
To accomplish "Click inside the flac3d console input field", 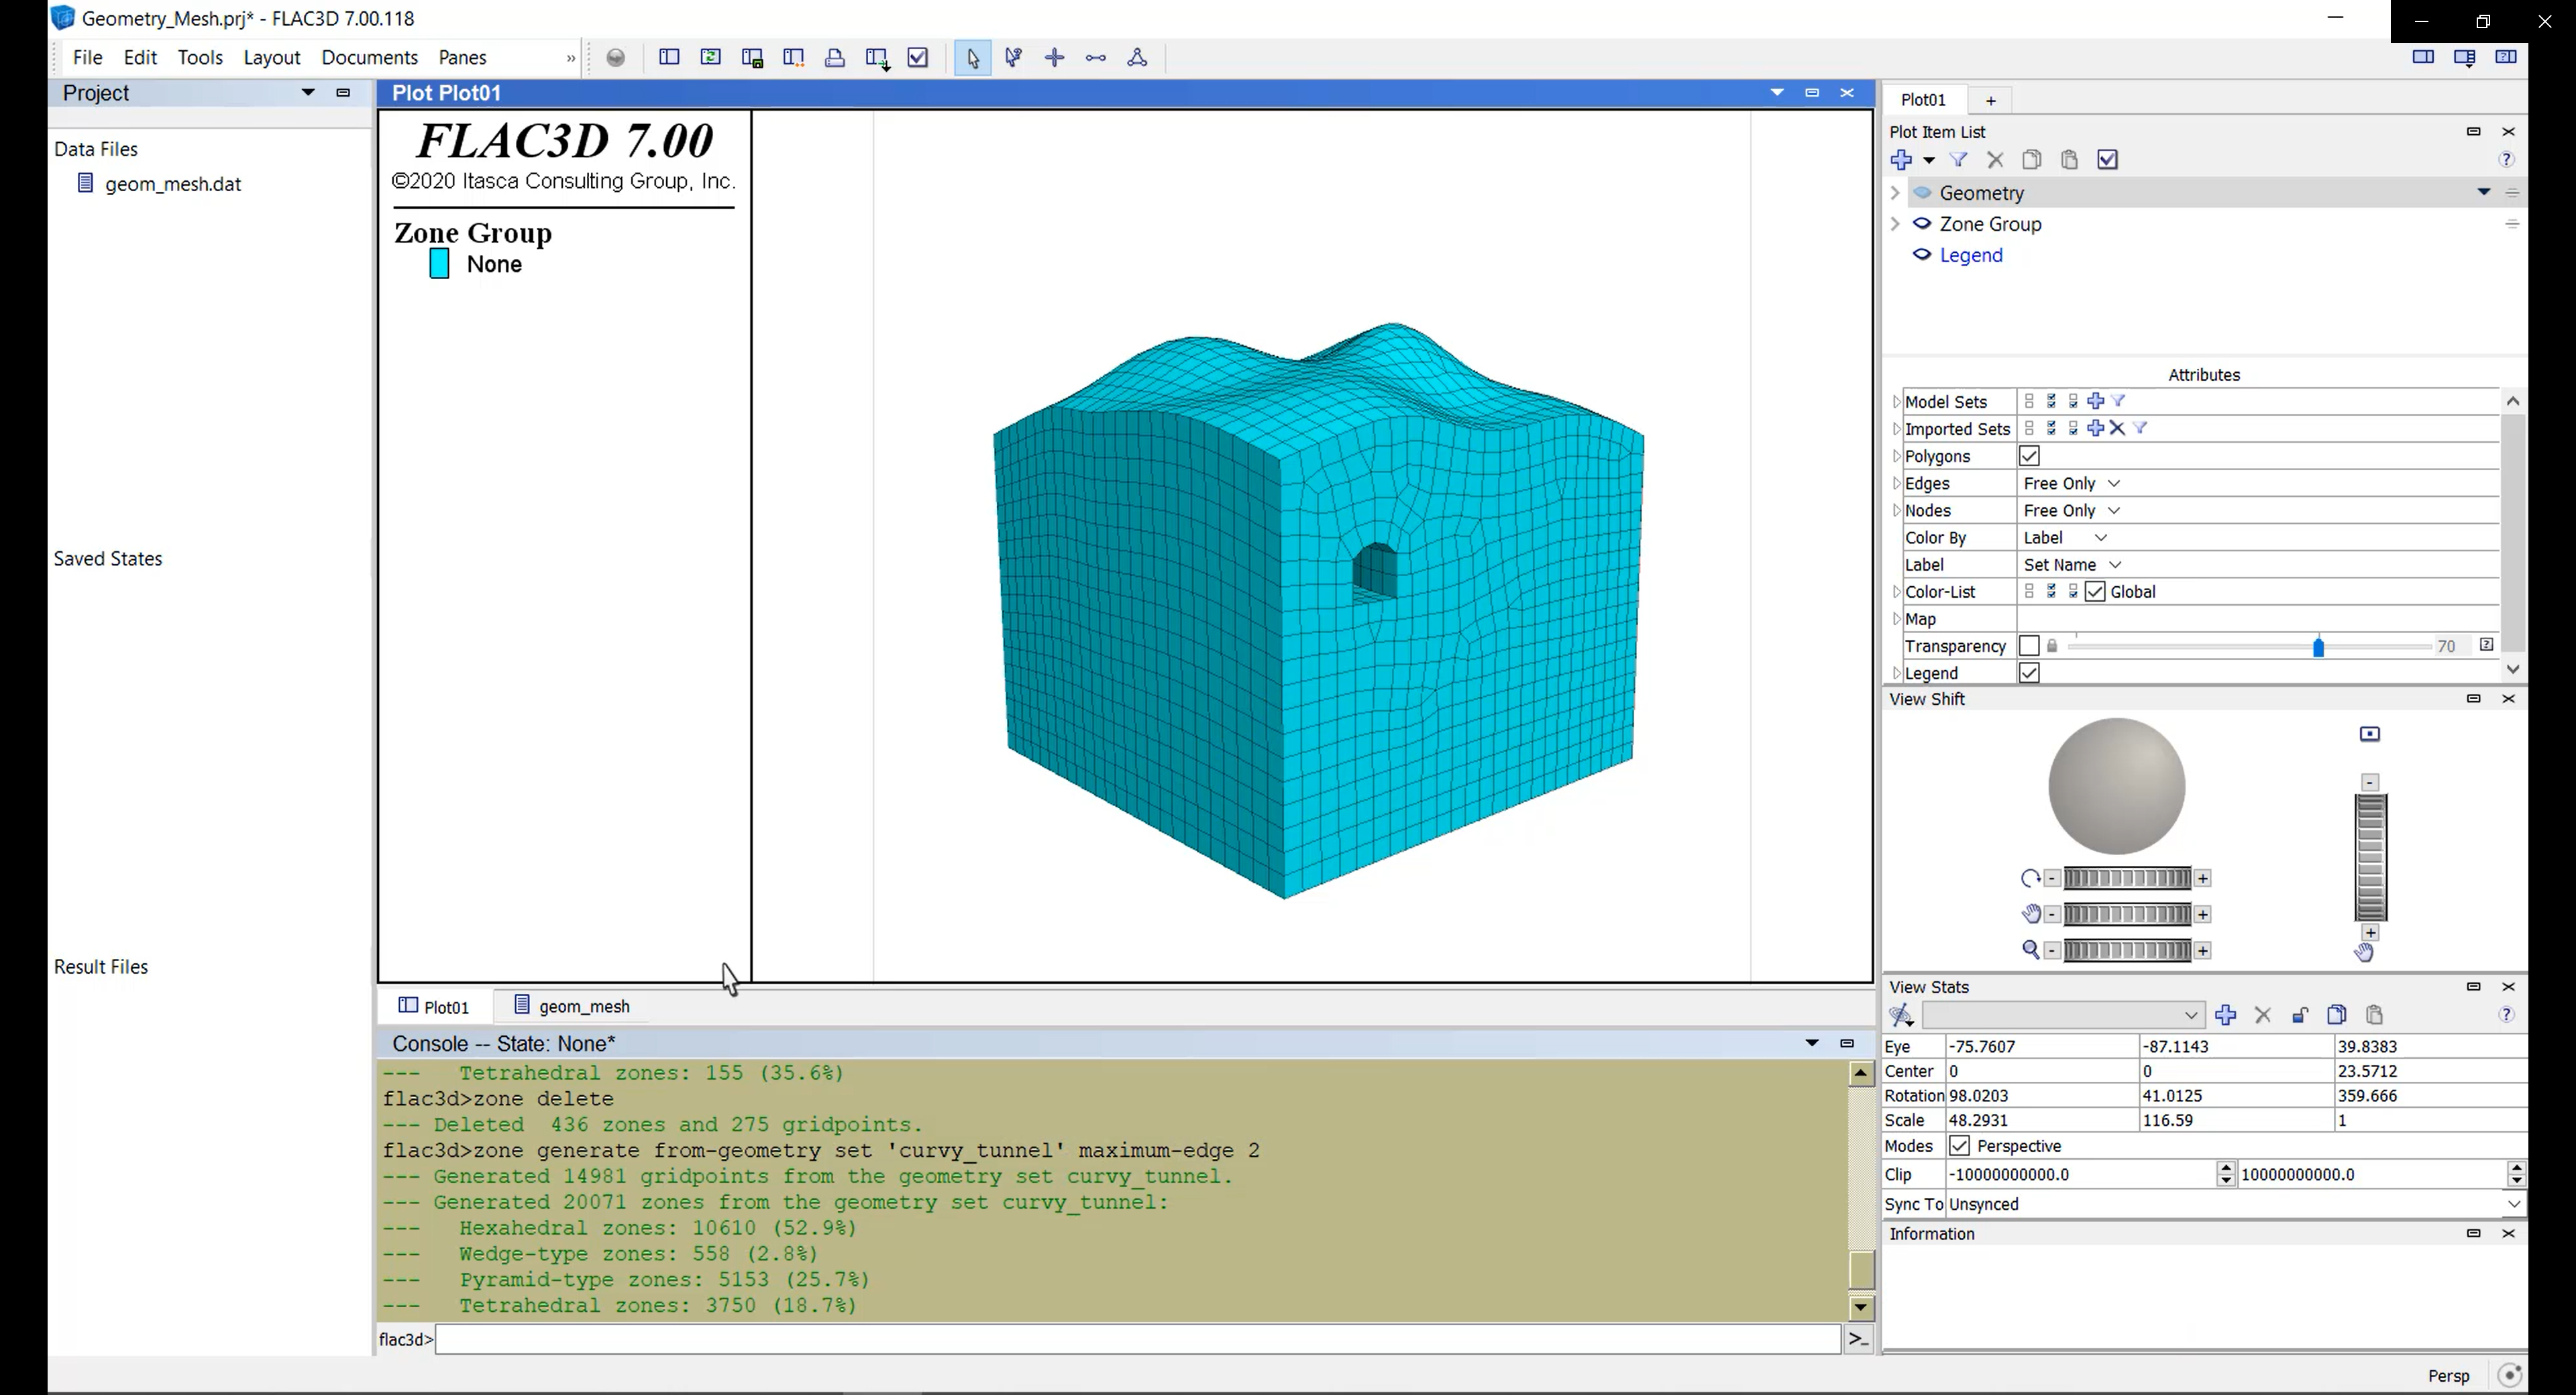I will (x=1134, y=1338).
